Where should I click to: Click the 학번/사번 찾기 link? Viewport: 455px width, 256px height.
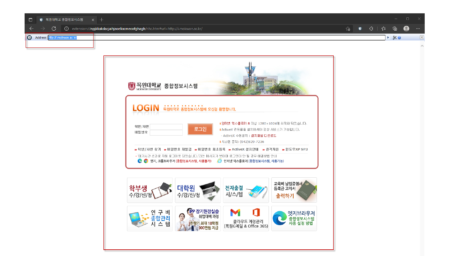pyautogui.click(x=149, y=149)
